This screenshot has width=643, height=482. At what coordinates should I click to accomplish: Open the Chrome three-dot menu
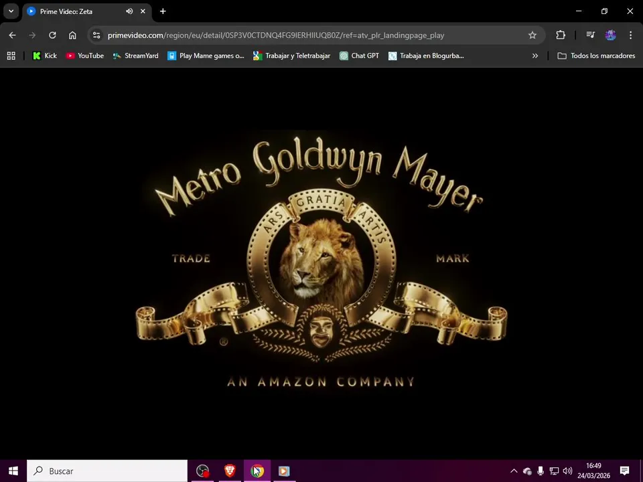pos(630,35)
